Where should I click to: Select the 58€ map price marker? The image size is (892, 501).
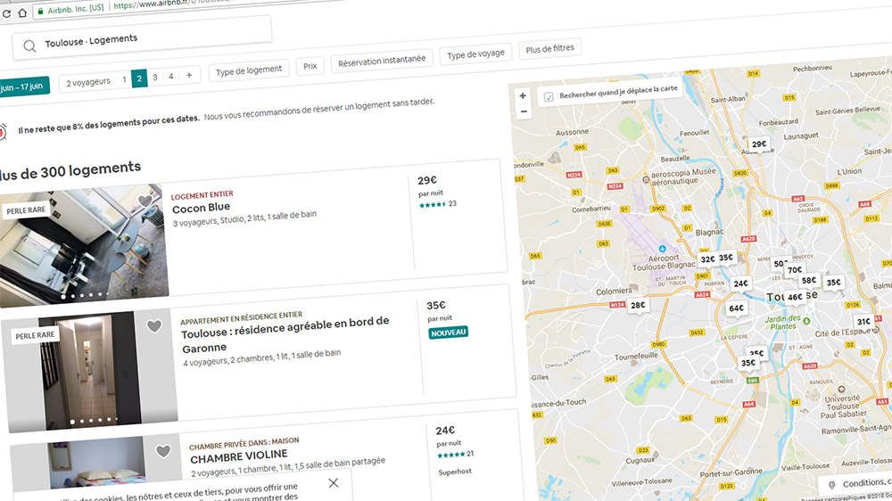[809, 280]
